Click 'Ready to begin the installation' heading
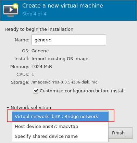This screenshot has width=137, height=143. click(x=39, y=29)
